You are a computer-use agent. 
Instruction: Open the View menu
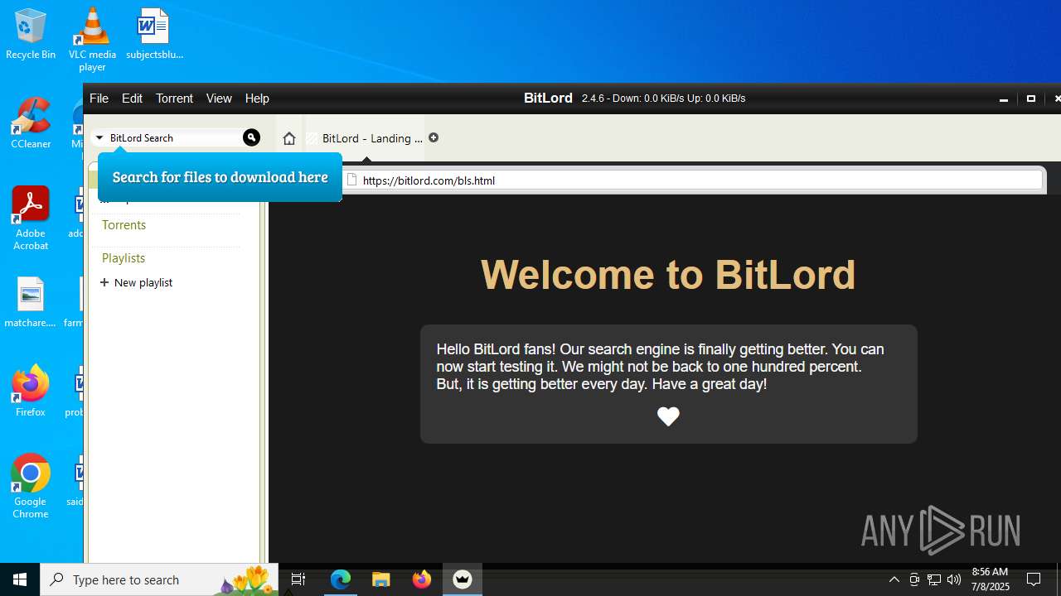pyautogui.click(x=219, y=98)
